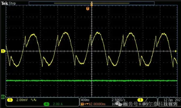
Task: Click the 2.50GS/s sample rate readout
Action: (x=118, y=100)
